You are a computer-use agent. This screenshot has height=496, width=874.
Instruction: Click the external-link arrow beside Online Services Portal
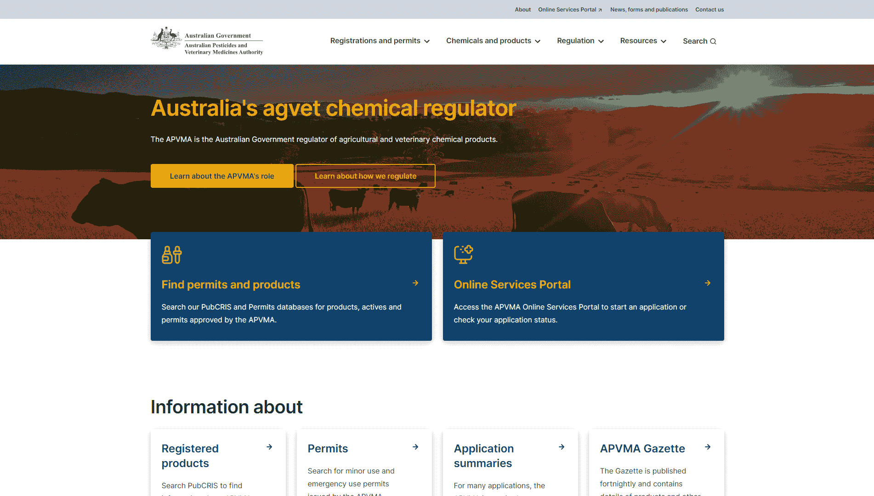coord(600,10)
